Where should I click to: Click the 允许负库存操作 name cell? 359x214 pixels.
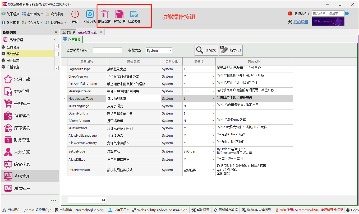tap(134, 143)
